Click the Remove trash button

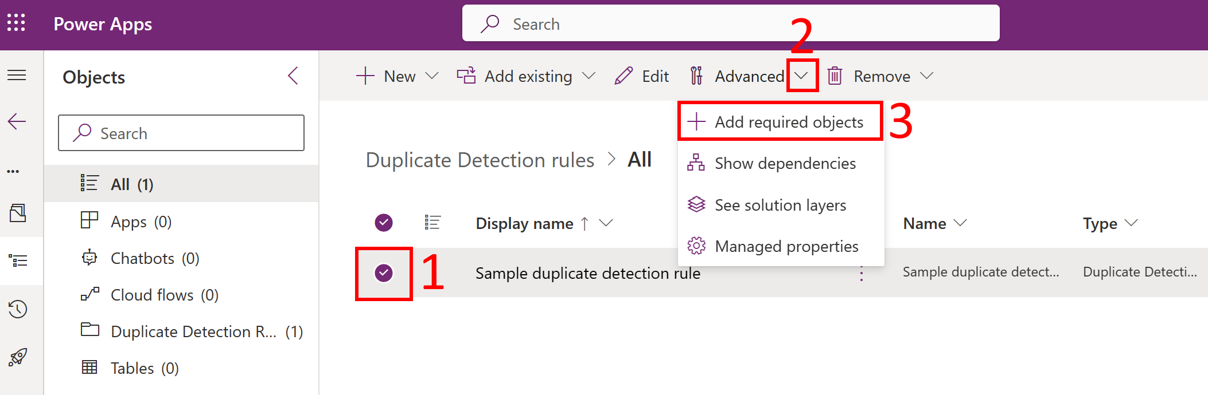(x=869, y=76)
